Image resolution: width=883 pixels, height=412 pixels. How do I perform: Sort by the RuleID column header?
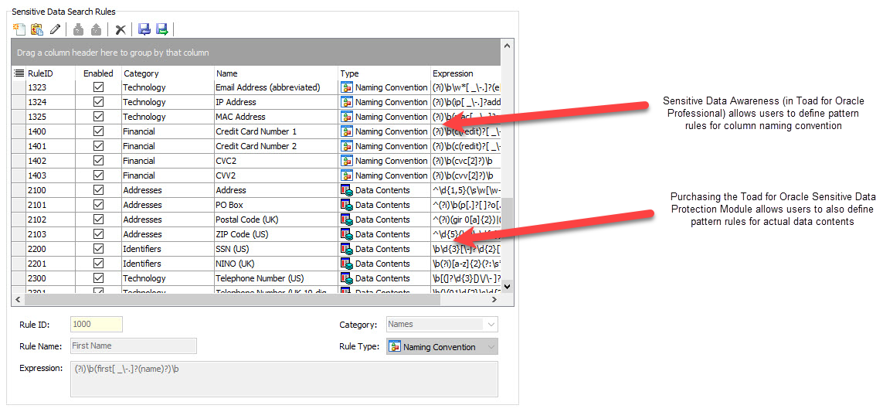pyautogui.click(x=50, y=73)
